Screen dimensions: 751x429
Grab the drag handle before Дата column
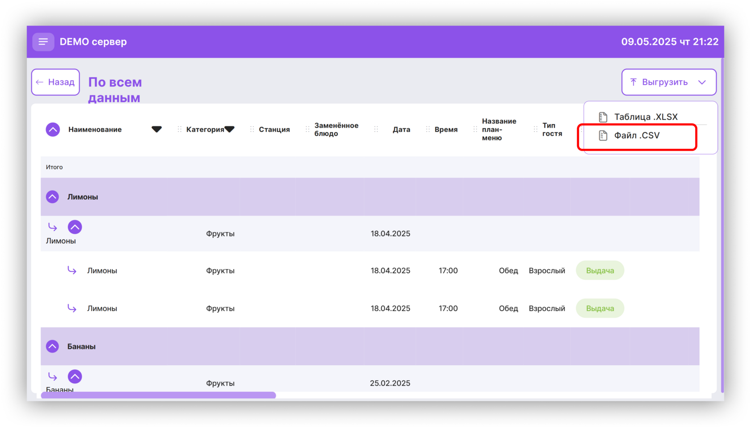tap(376, 130)
